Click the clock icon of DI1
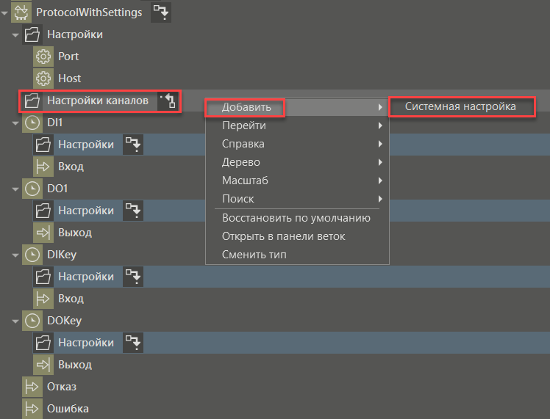The image size is (550, 419). 32,123
